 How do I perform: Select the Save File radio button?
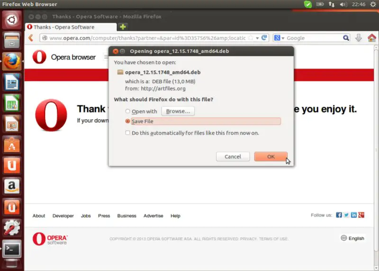coord(127,121)
